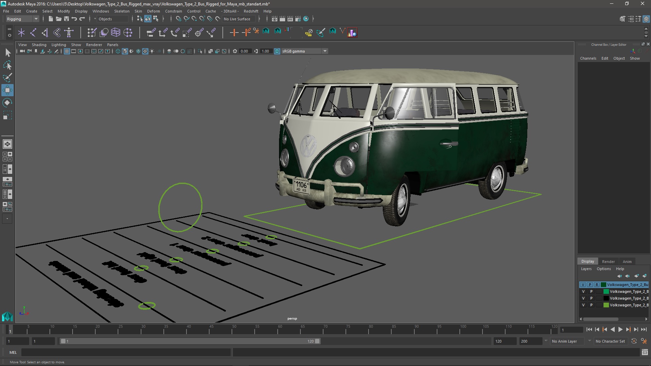Viewport: 651px width, 366px height.
Task: Open the viewport Shading menu
Action: point(39,45)
